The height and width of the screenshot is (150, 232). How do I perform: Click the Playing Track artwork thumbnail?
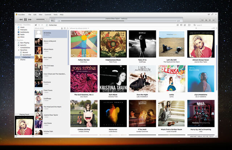click(24, 125)
